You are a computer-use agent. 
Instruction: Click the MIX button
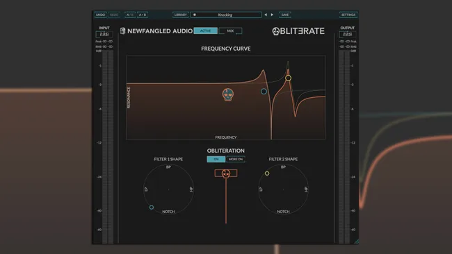230,31
